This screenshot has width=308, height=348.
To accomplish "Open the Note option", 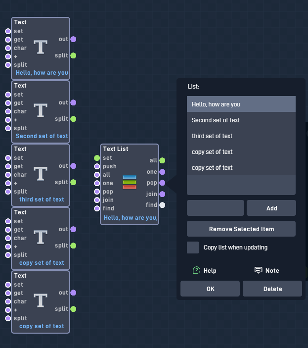I will coord(267,271).
